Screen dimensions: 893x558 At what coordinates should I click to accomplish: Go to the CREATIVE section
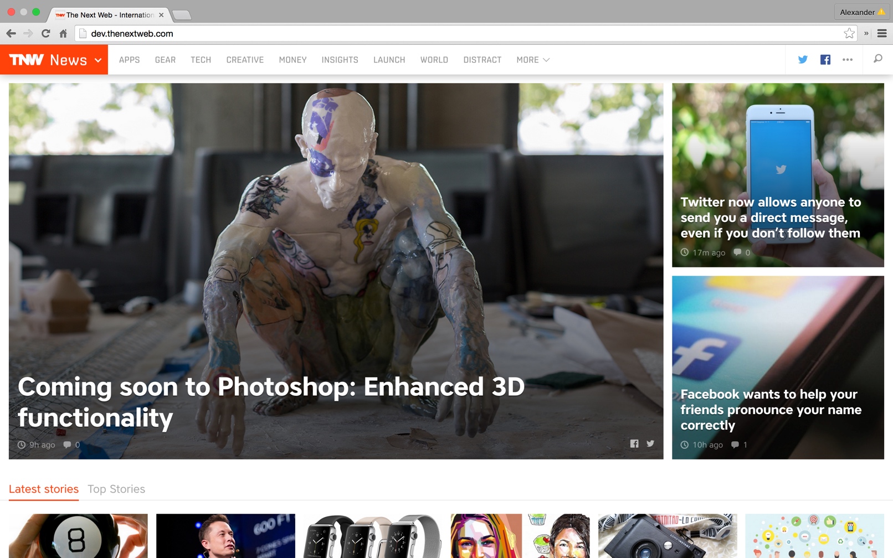pos(245,60)
